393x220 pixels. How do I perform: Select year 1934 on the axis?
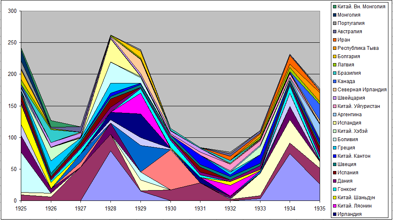[x=290, y=208]
